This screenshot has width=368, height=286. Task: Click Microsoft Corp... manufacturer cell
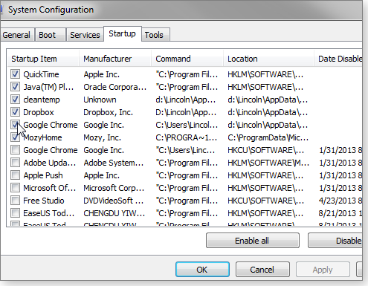(x=114, y=188)
